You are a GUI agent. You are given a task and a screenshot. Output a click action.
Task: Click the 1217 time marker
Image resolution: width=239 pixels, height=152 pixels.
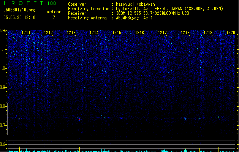[163, 33]
